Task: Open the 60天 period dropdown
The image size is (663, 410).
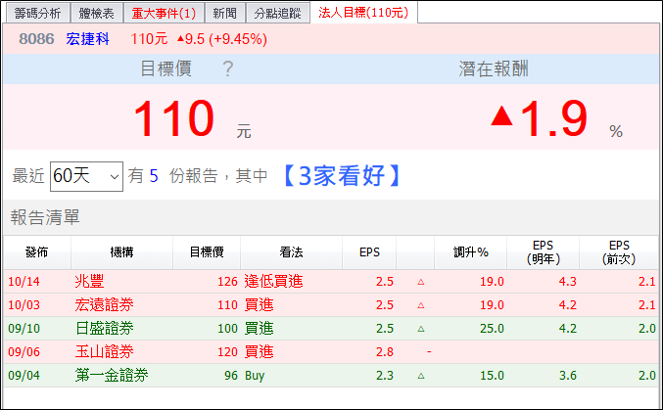Action: click(x=87, y=176)
